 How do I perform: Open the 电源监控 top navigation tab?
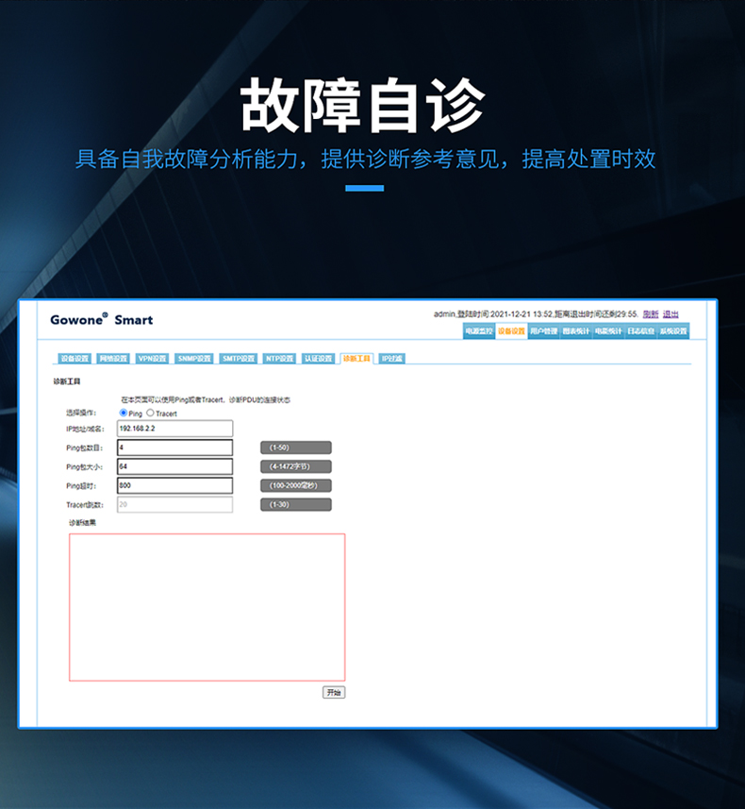click(x=478, y=331)
